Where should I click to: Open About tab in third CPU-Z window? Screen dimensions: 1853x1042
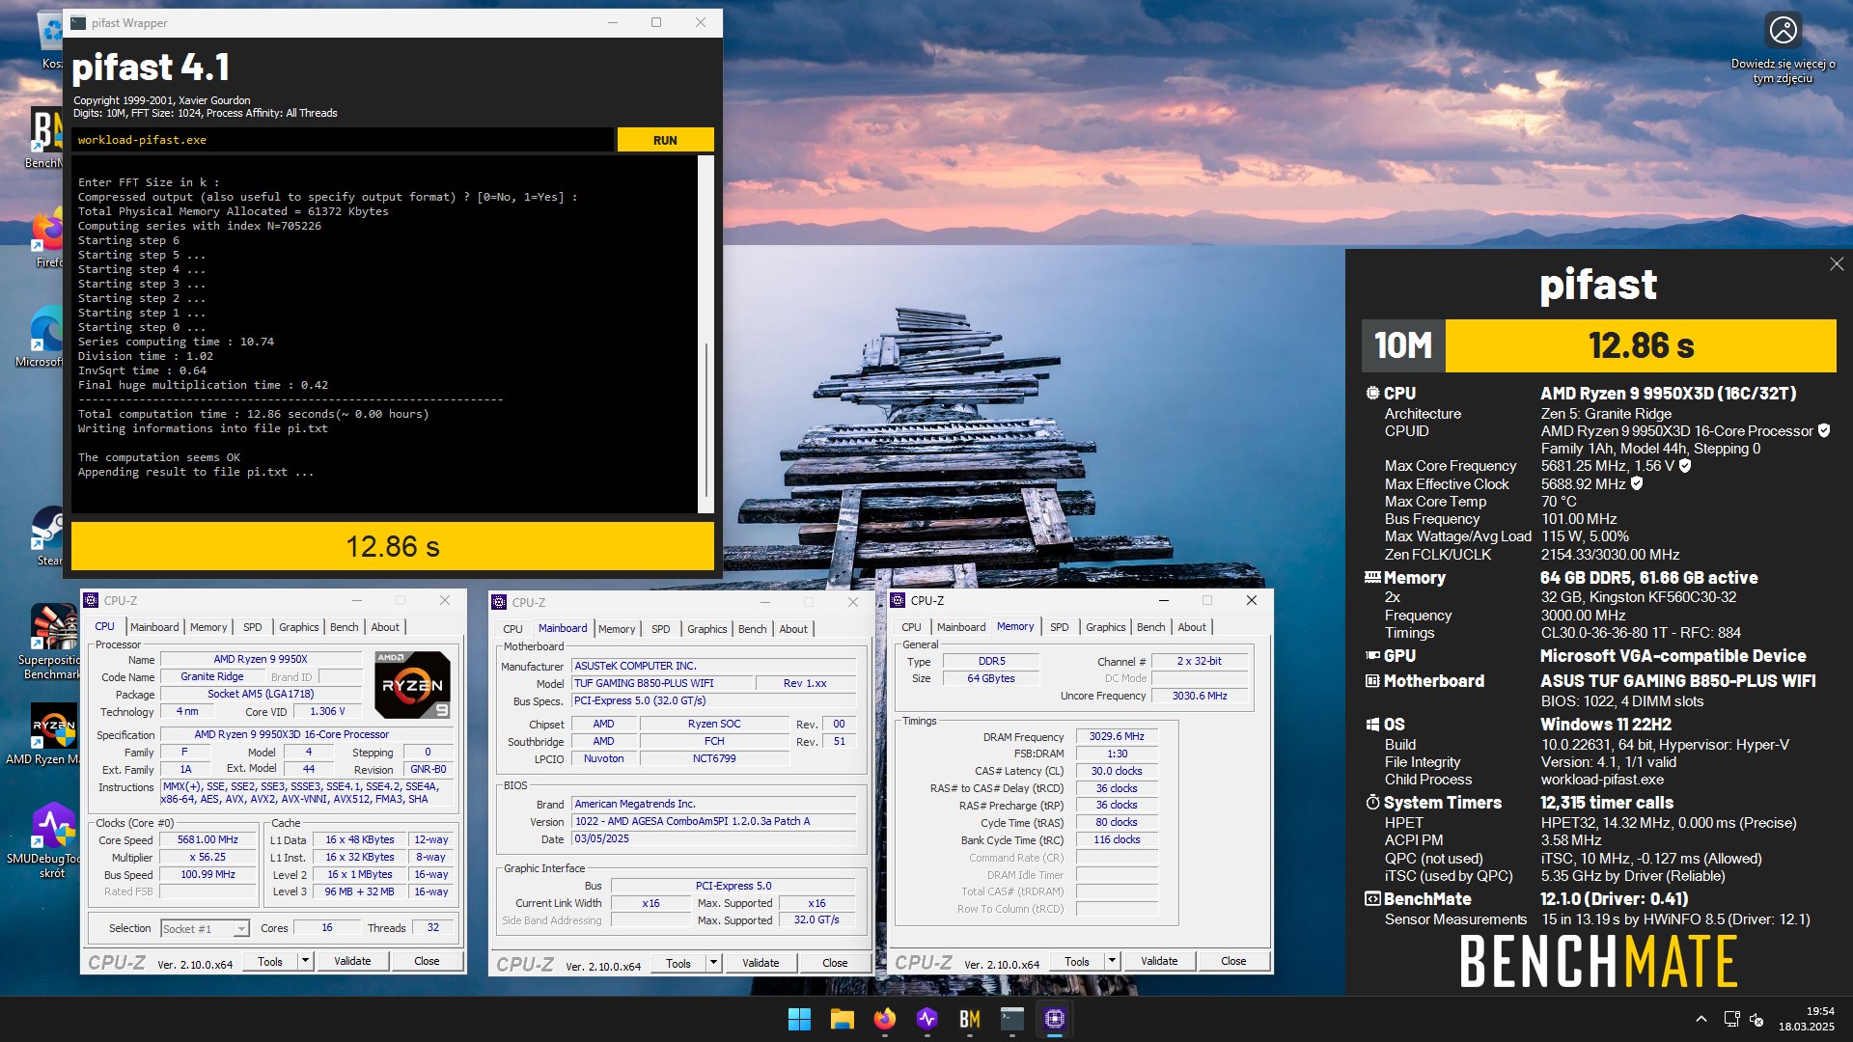(1192, 627)
